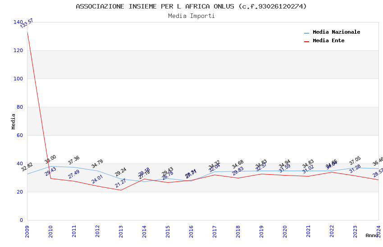The image size is (383, 247).
Task: Click the 140 value on the y-axis
Action: pyautogui.click(x=18, y=22)
